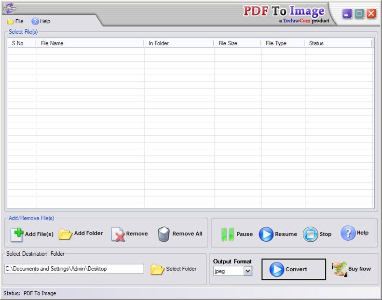Click the green Pause bars icon
Image resolution: width=382 pixels, height=300 pixels.
(228, 235)
